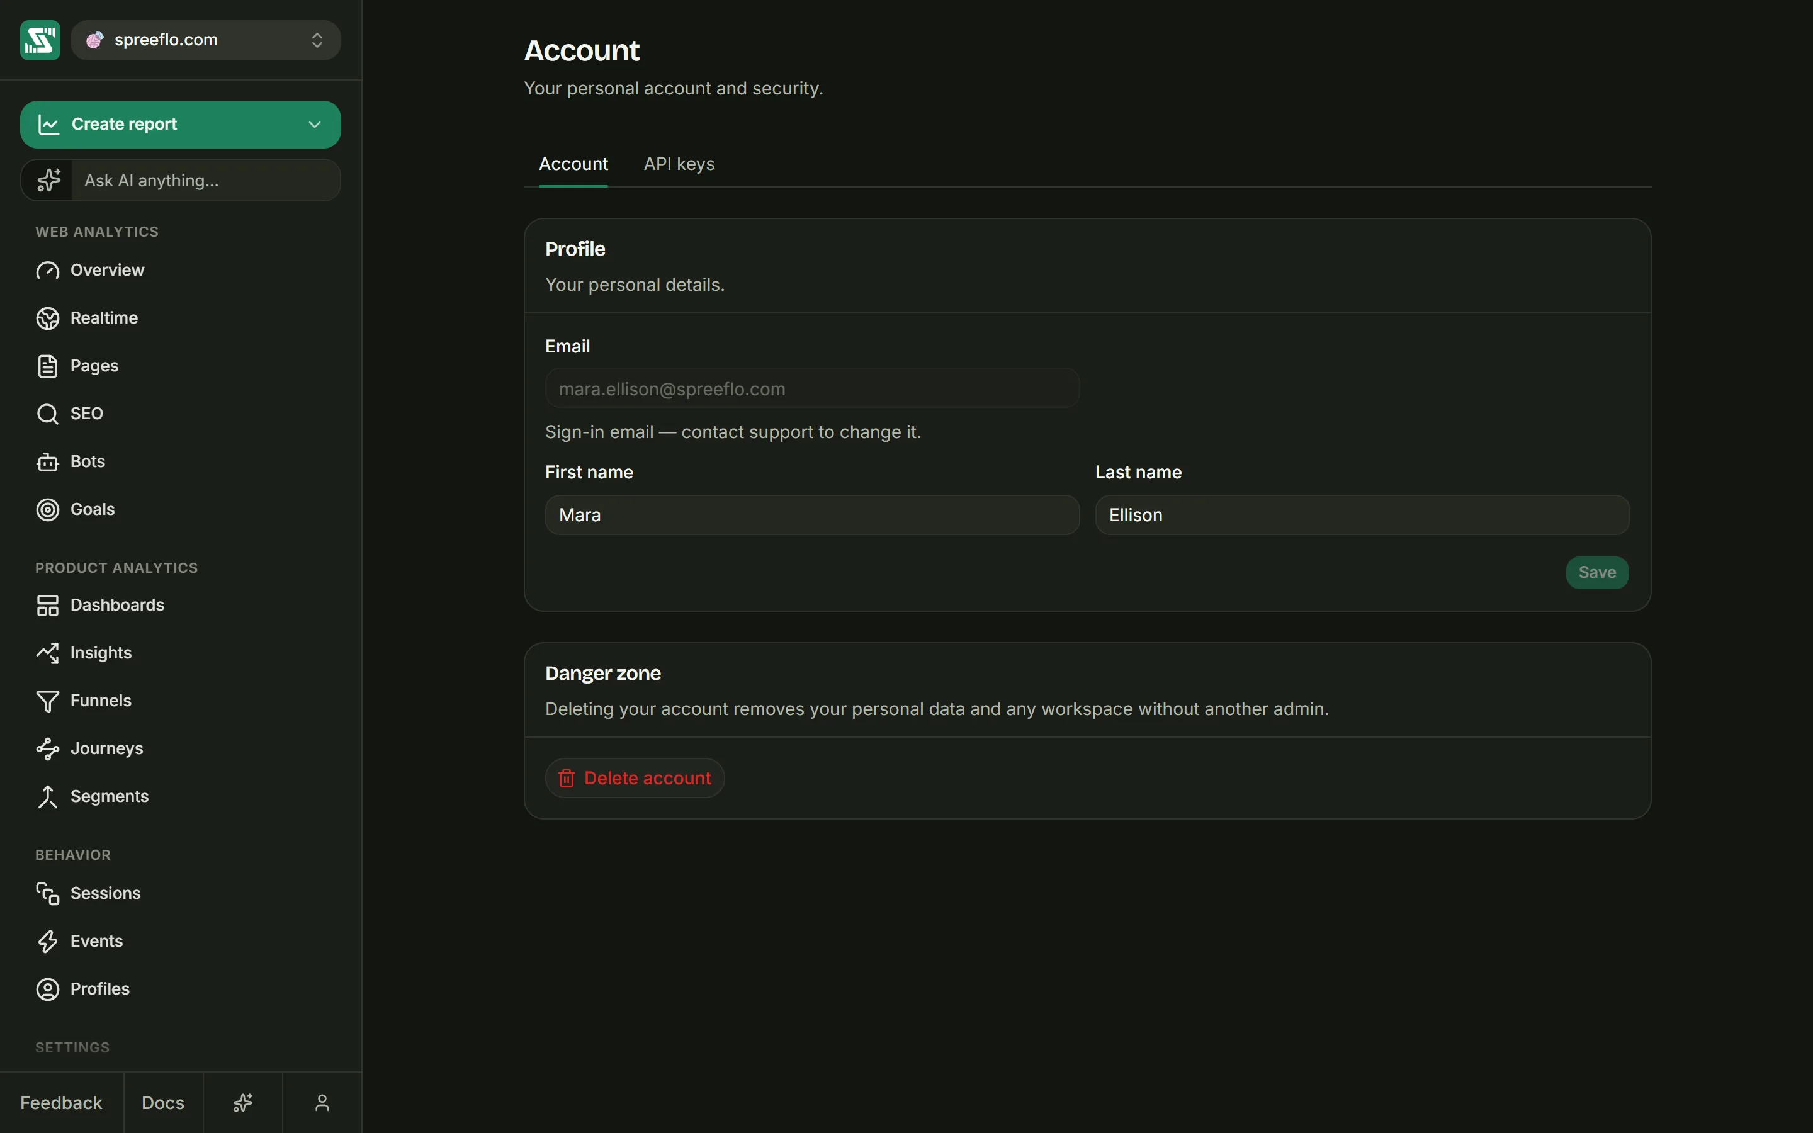Image resolution: width=1813 pixels, height=1133 pixels.
Task: Open the Profiles user-circle icon
Action: click(x=47, y=989)
